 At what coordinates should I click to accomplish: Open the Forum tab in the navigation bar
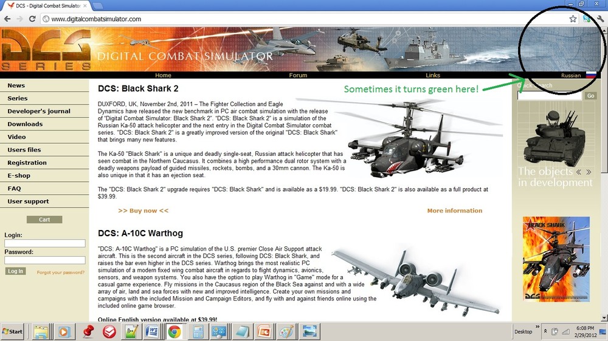tap(298, 75)
